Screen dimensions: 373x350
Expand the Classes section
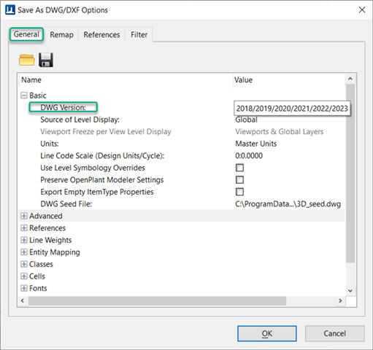[x=24, y=264]
